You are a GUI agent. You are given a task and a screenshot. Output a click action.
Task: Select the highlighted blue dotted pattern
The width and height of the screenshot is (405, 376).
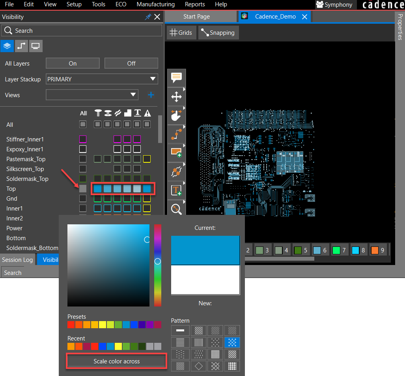click(232, 342)
